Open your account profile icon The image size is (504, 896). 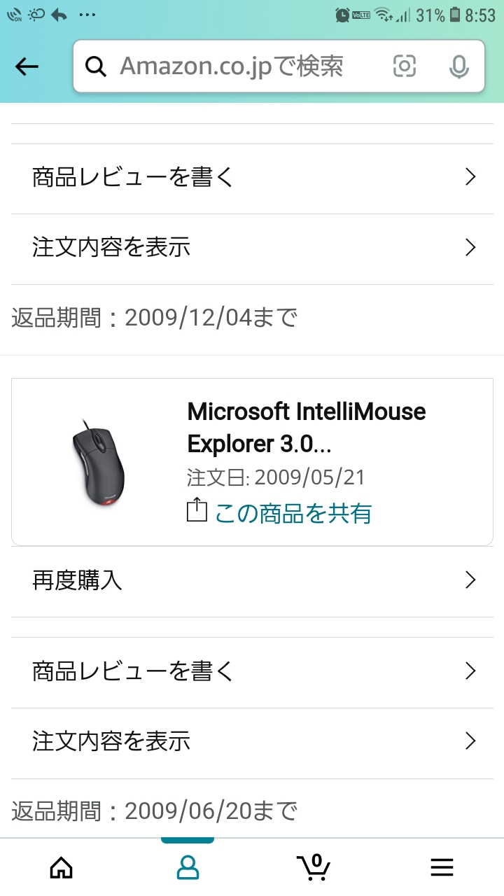point(188,867)
